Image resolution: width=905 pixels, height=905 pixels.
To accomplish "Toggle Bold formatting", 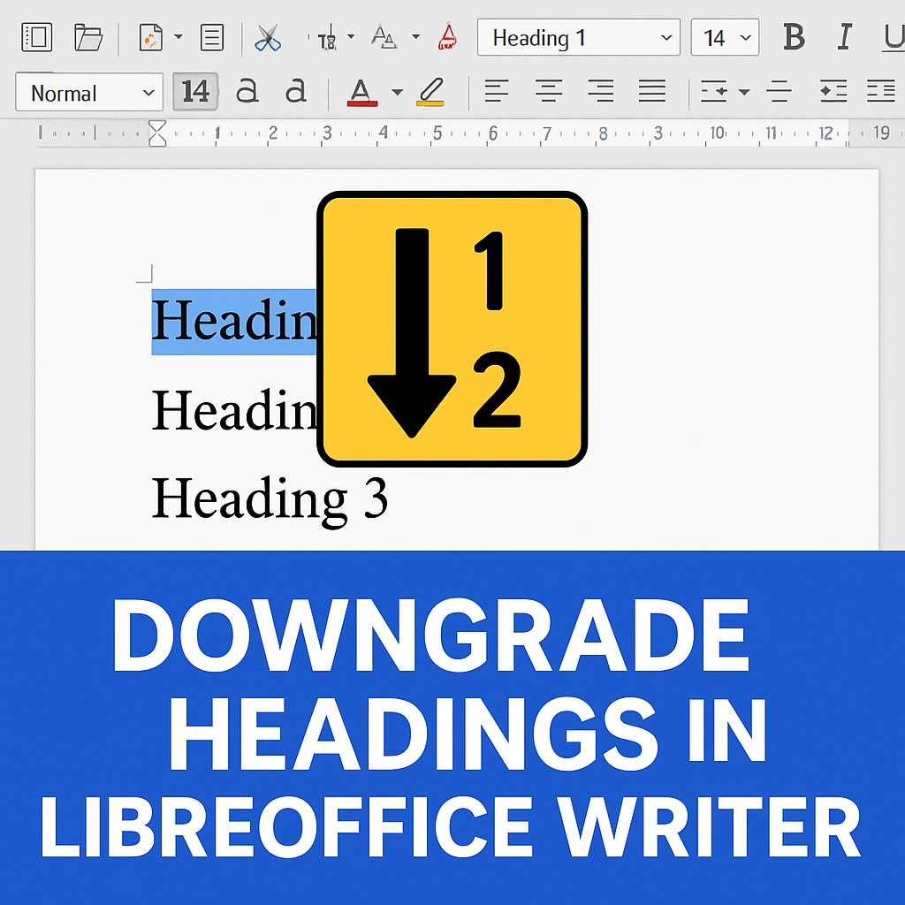I will 794,37.
